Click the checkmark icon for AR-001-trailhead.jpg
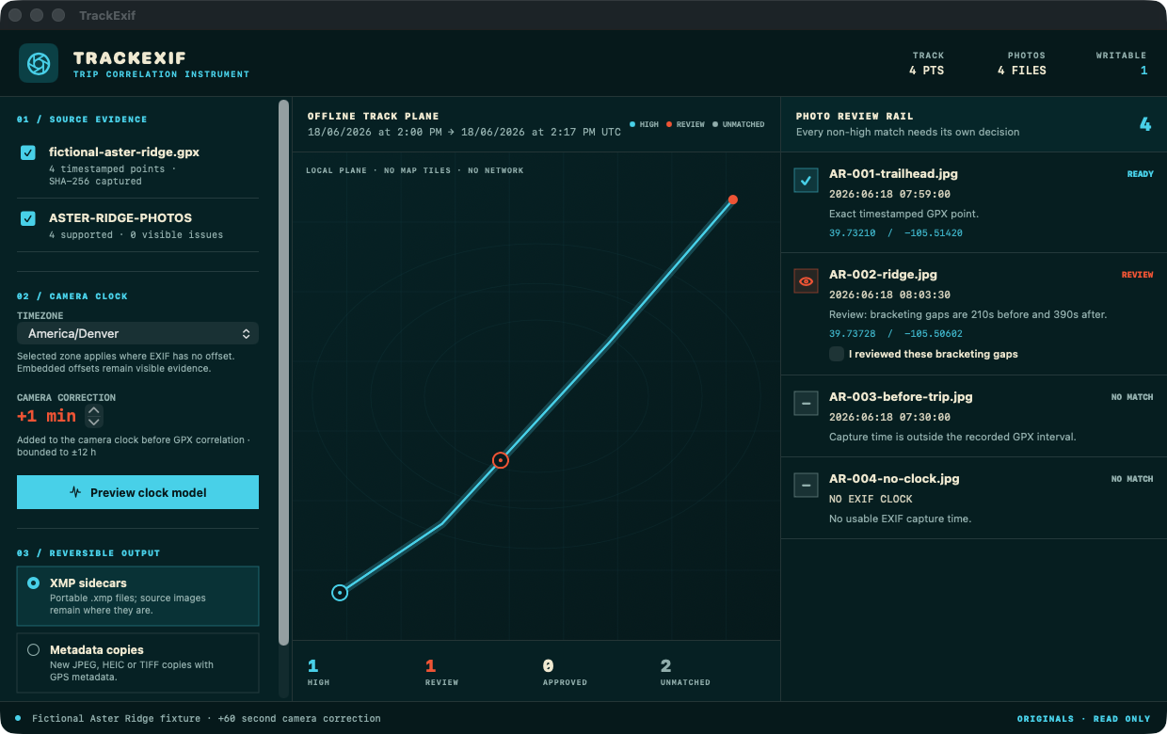1167x734 pixels. click(806, 180)
